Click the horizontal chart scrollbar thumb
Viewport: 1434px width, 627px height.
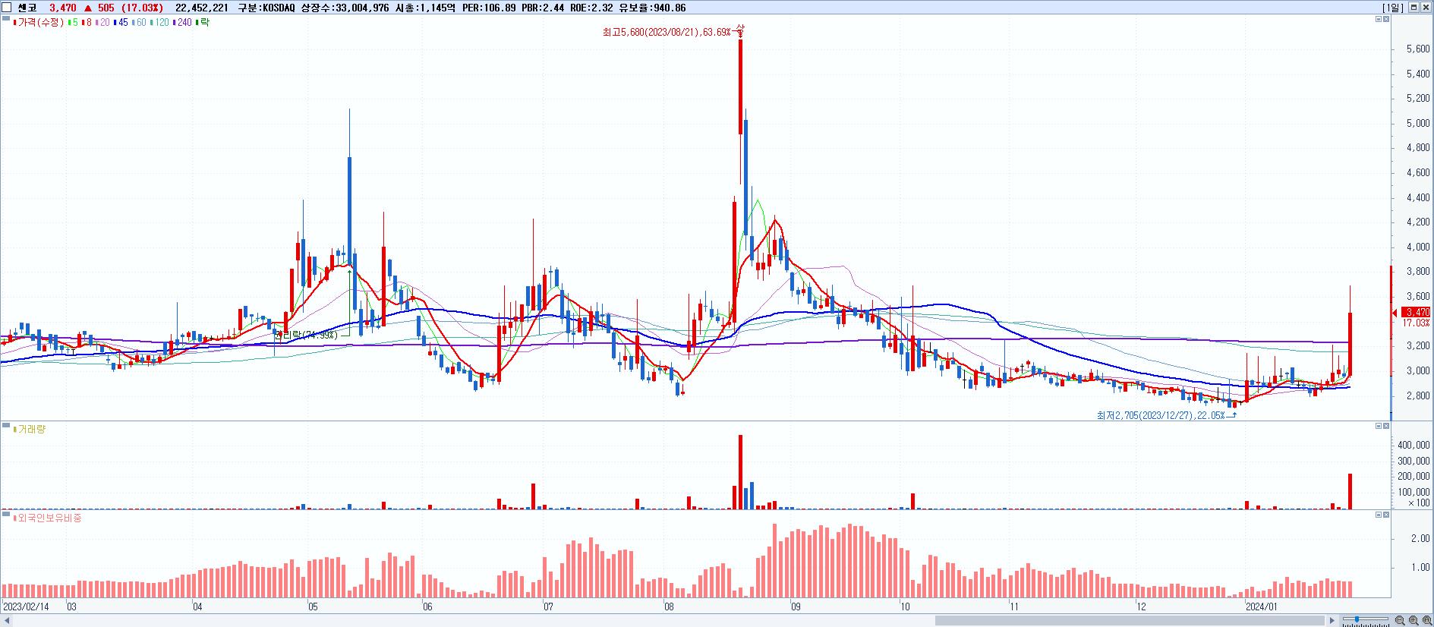pyautogui.click(x=1130, y=620)
